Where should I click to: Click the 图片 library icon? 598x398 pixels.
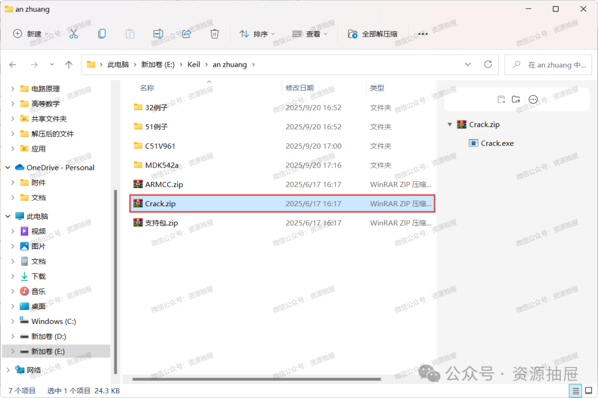pos(24,246)
